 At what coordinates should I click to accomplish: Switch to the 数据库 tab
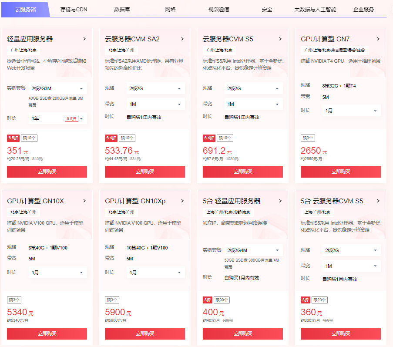[122, 10]
